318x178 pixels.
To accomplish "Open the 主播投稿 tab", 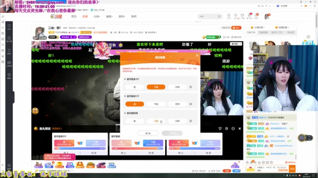I will pyautogui.click(x=257, y=27).
